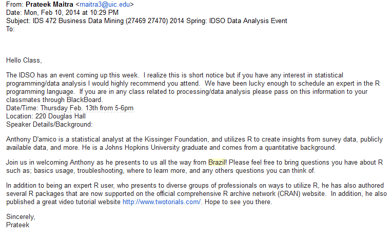The image size is (391, 239).
Task: Click the Prateek signature at bottom
Action: click(19, 225)
